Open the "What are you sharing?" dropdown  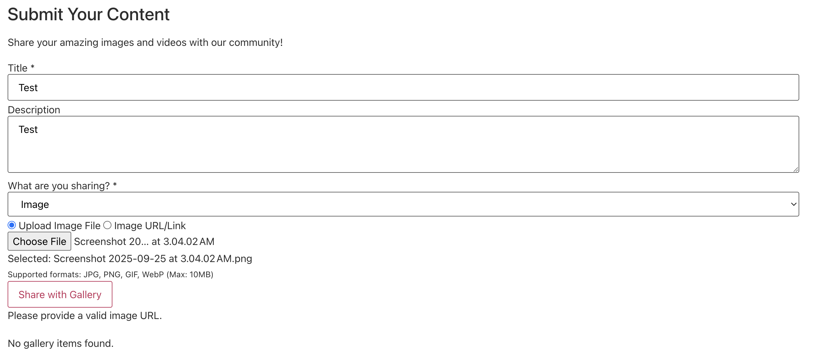pos(403,204)
